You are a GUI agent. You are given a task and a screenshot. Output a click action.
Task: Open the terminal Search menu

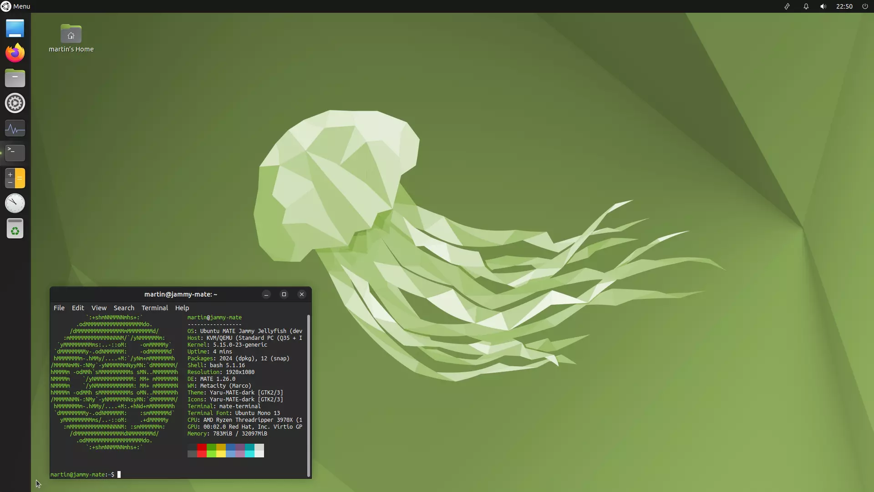pyautogui.click(x=124, y=308)
